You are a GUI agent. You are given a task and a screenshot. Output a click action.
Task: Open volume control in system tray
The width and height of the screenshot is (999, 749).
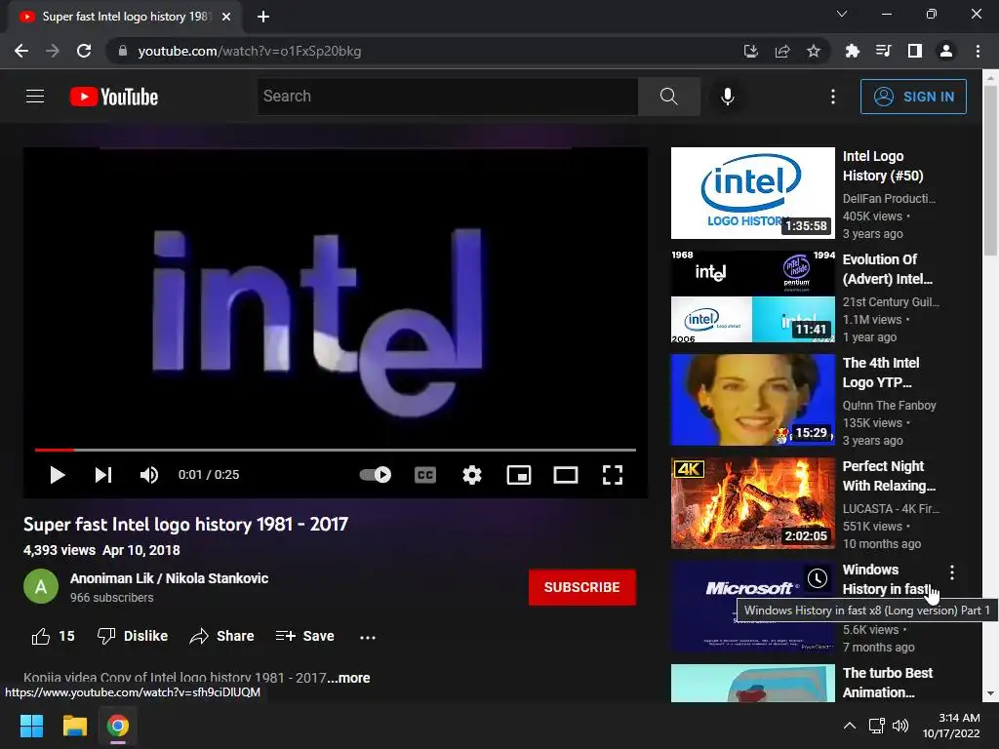(899, 726)
